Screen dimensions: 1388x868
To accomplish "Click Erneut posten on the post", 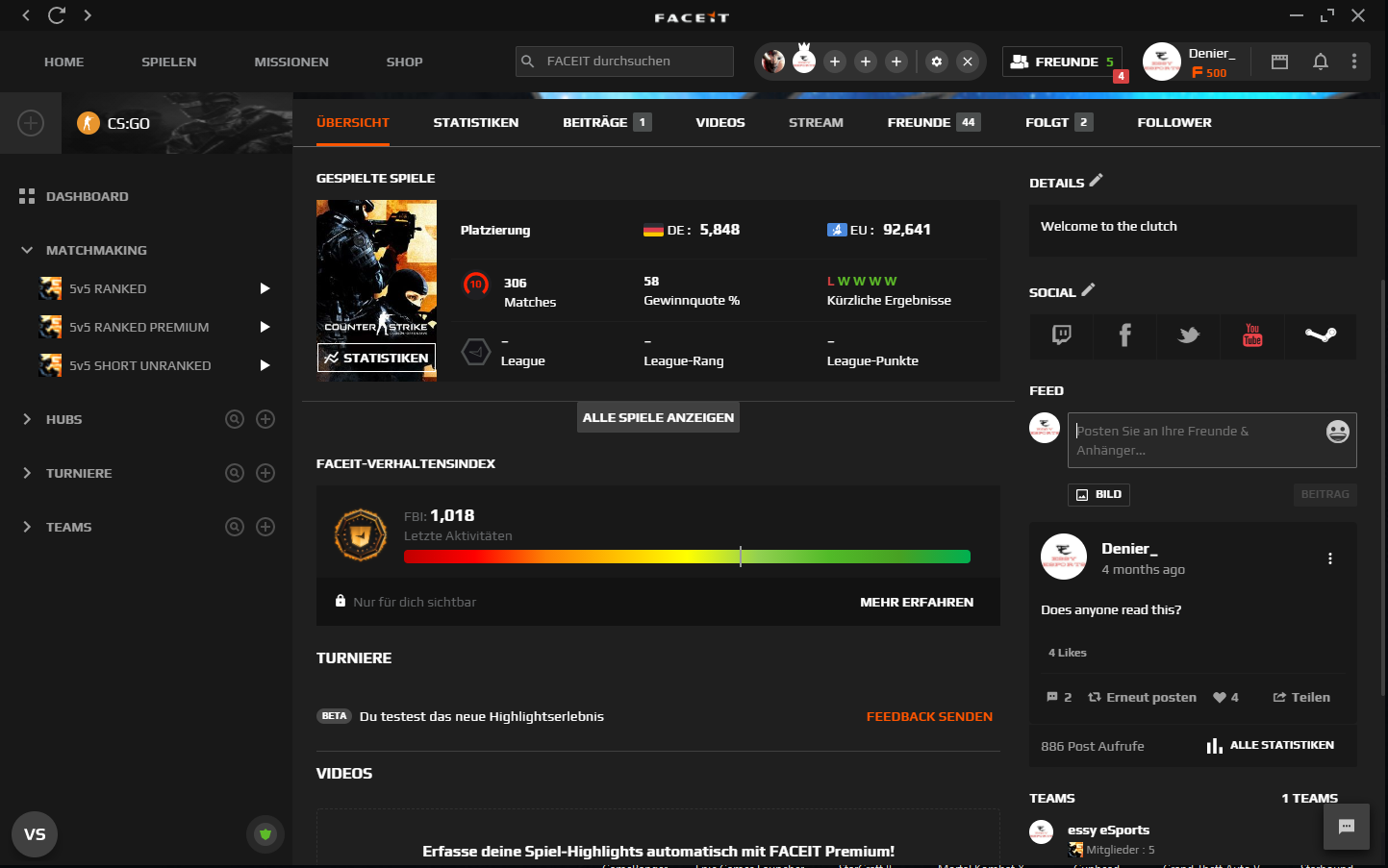I will coord(1143,698).
